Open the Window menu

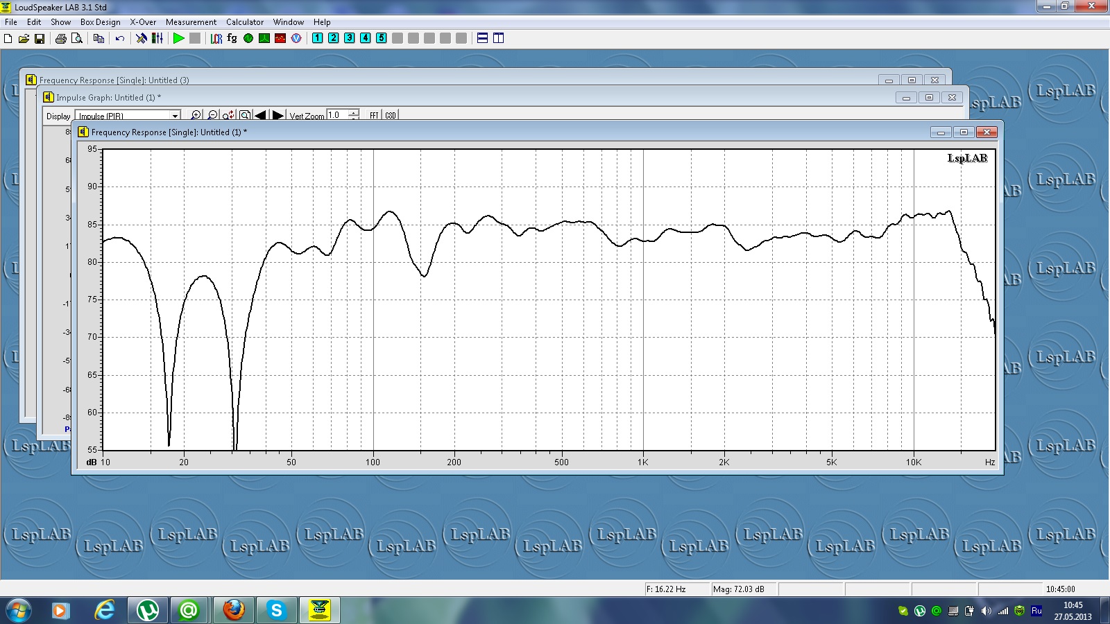(x=289, y=22)
